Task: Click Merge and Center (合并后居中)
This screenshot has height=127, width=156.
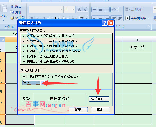Action: (136, 18)
